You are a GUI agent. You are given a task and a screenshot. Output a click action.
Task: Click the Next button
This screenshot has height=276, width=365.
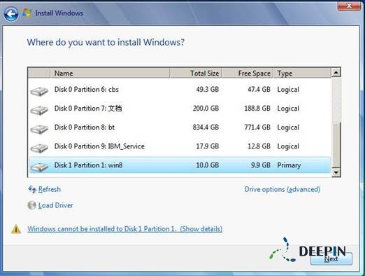[x=331, y=258]
